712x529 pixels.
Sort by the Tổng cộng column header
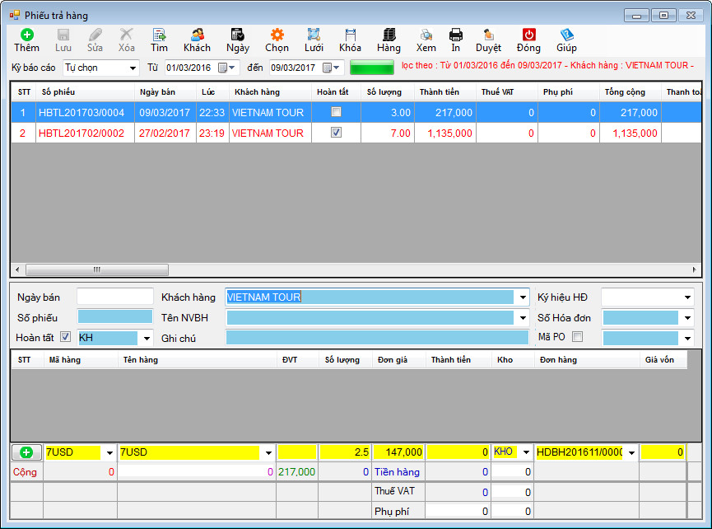pos(631,91)
